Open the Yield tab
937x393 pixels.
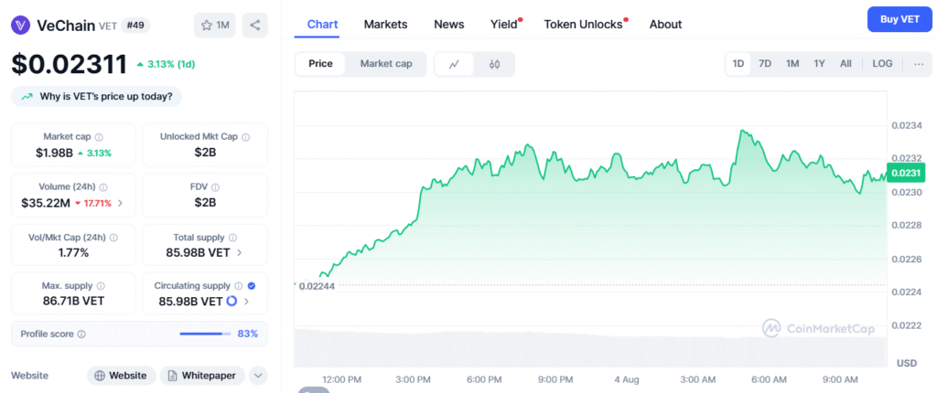504,25
